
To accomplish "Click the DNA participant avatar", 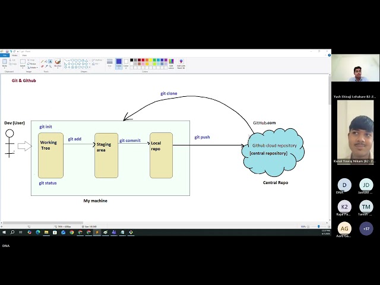I will [x=344, y=185].
